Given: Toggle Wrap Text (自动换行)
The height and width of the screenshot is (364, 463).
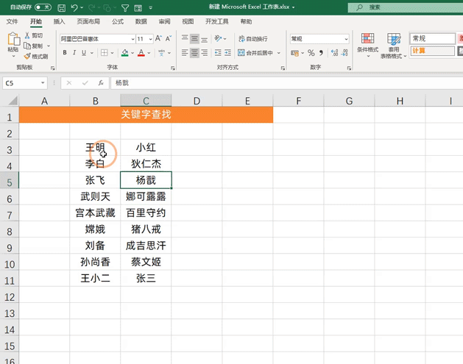Looking at the screenshot, I should (253, 39).
